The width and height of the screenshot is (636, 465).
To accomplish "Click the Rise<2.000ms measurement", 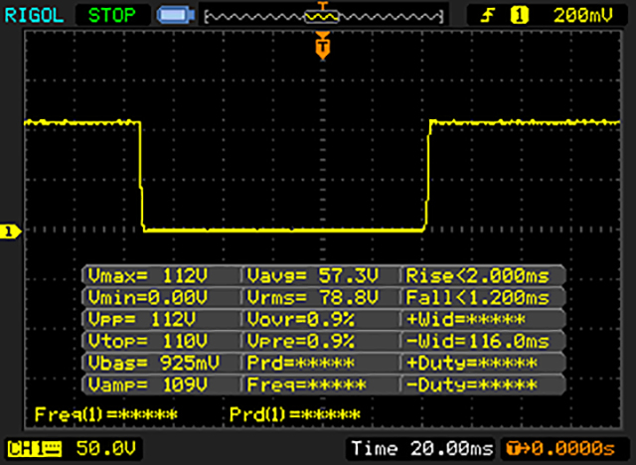I will pos(478,276).
